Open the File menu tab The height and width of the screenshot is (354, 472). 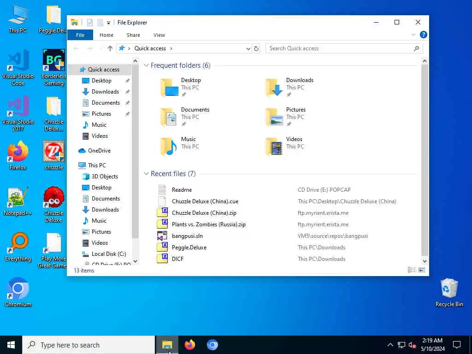pos(80,35)
